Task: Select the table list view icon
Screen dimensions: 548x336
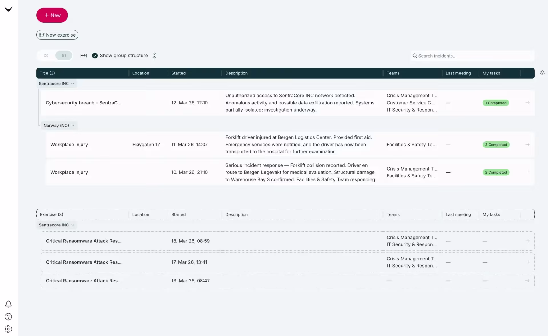Action: 64,56
